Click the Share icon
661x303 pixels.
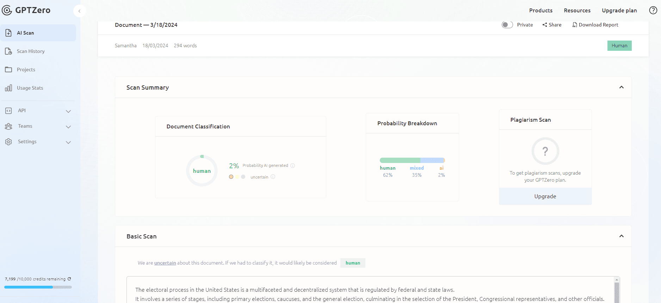pos(545,25)
